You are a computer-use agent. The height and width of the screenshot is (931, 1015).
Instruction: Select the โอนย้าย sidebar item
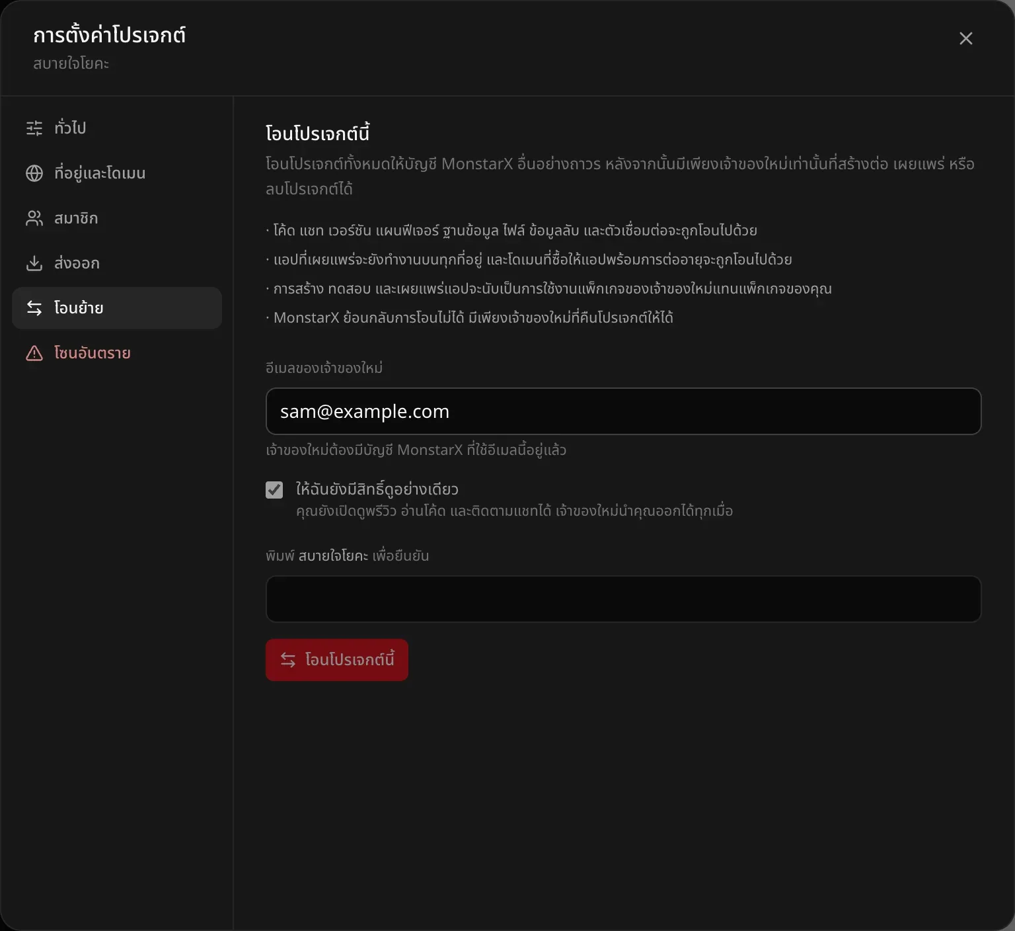(117, 308)
